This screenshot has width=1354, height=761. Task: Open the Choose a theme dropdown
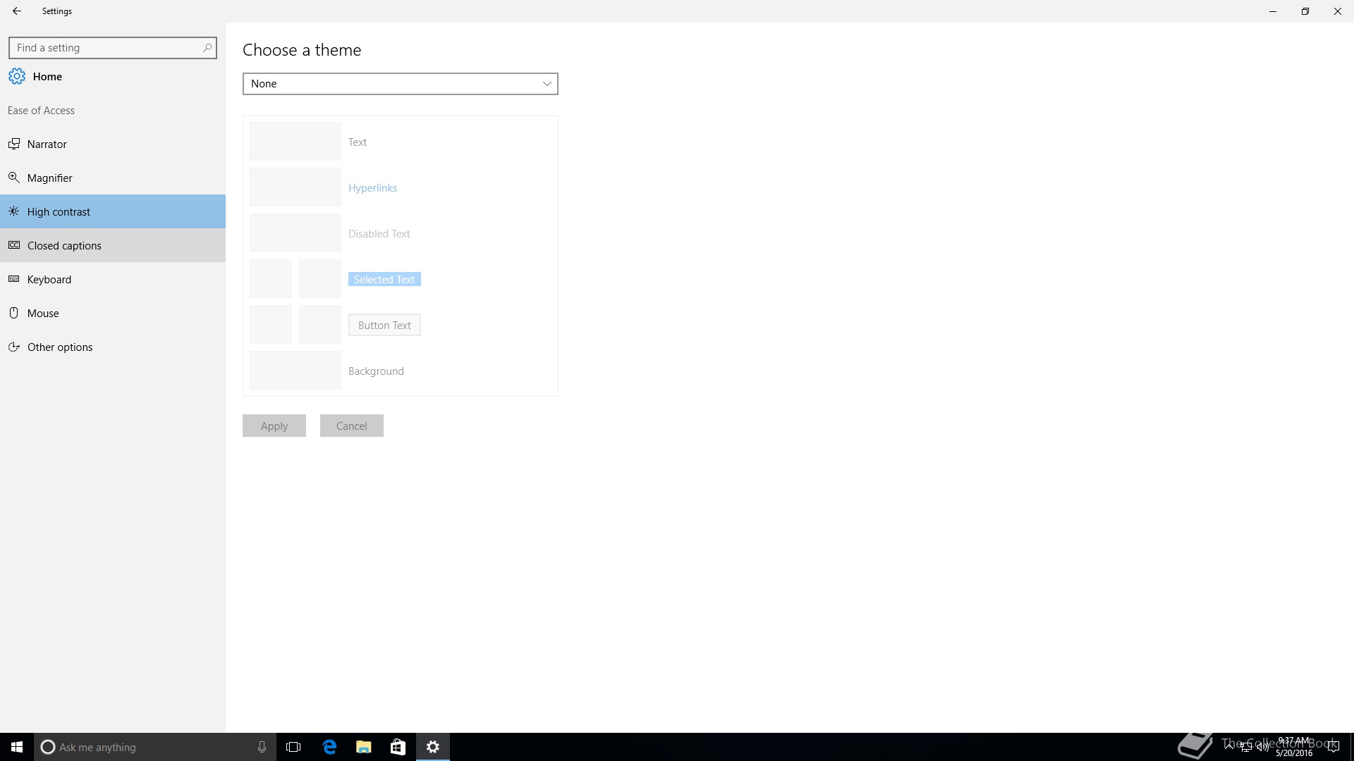pos(400,84)
